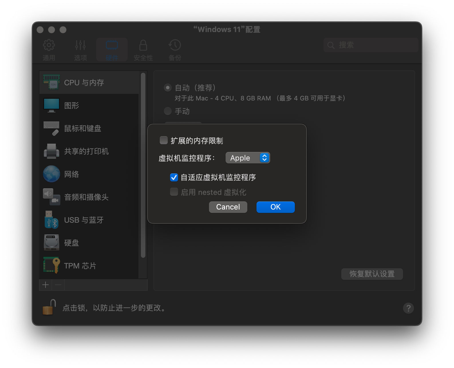This screenshot has width=454, height=368.
Task: Click the 搜索 search field
Action: [371, 45]
